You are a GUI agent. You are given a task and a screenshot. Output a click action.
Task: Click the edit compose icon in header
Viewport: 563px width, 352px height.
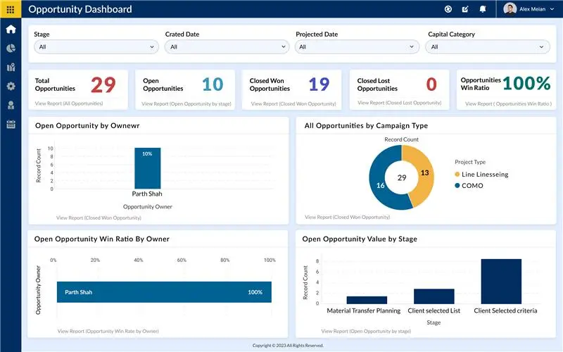point(465,9)
